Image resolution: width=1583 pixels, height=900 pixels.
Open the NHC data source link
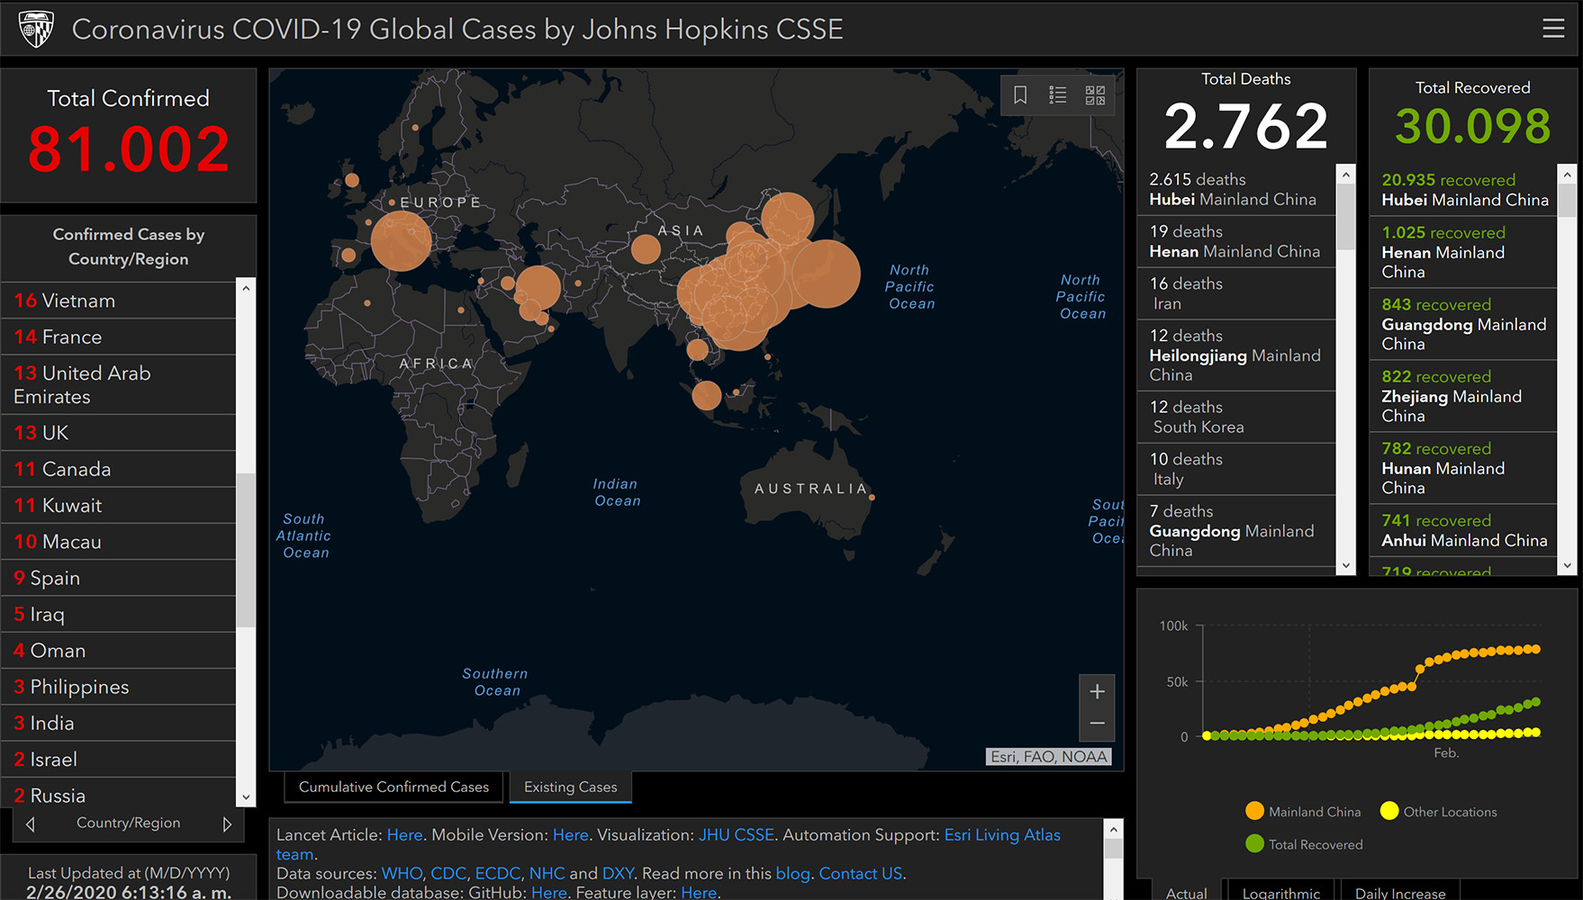(x=547, y=873)
